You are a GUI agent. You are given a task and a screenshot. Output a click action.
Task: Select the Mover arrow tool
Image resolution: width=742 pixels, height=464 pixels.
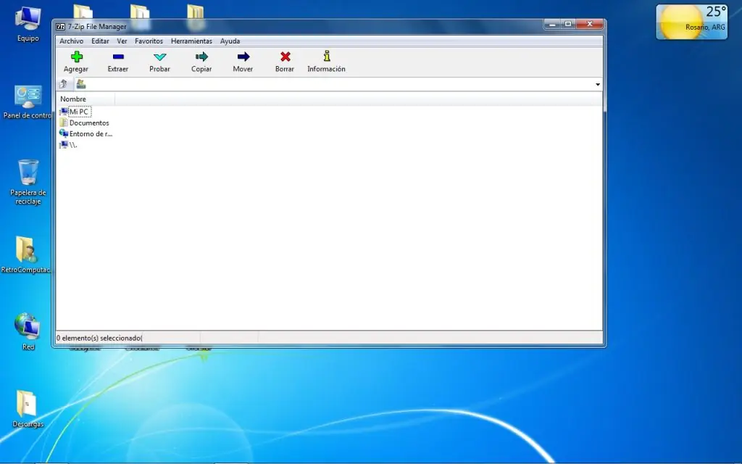[243, 57]
